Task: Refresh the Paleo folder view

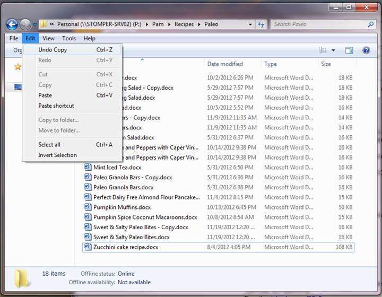Action: (x=261, y=24)
